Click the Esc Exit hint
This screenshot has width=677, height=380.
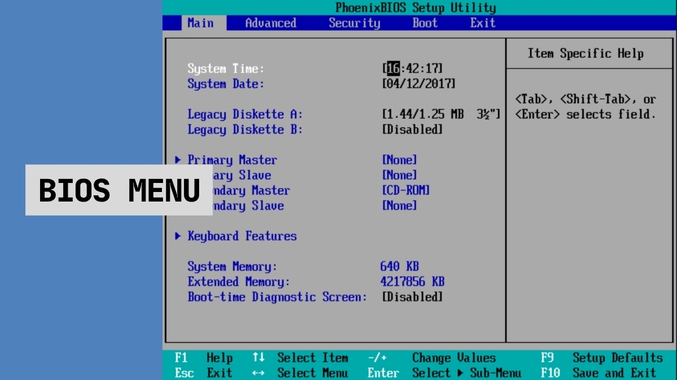tap(204, 373)
